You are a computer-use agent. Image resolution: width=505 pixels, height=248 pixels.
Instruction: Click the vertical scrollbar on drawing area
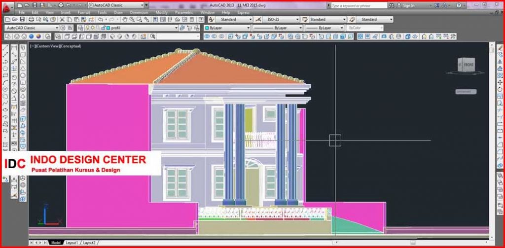click(492, 140)
